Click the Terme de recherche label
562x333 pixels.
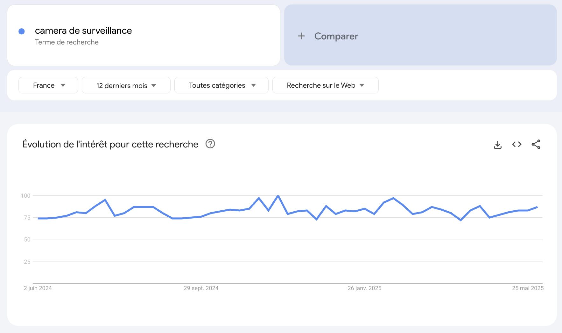(67, 42)
